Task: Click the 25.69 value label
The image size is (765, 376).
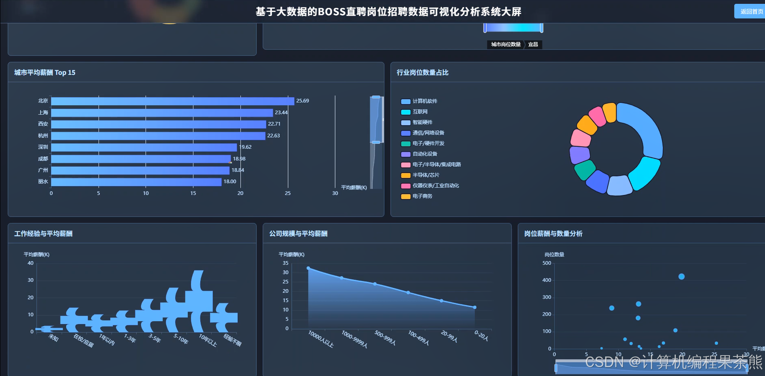Action: (302, 101)
